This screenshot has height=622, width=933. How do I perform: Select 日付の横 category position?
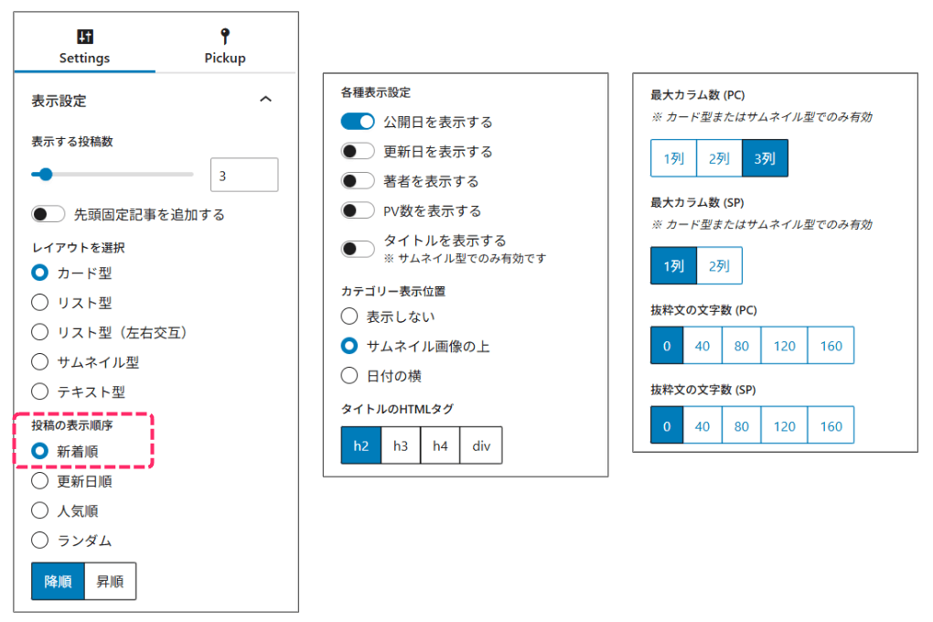coord(349,376)
